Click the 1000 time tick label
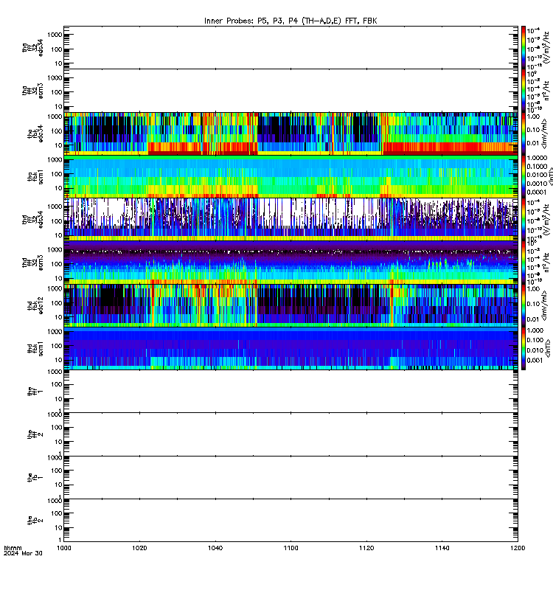Screen dimensions: 553x590 [x=63, y=548]
